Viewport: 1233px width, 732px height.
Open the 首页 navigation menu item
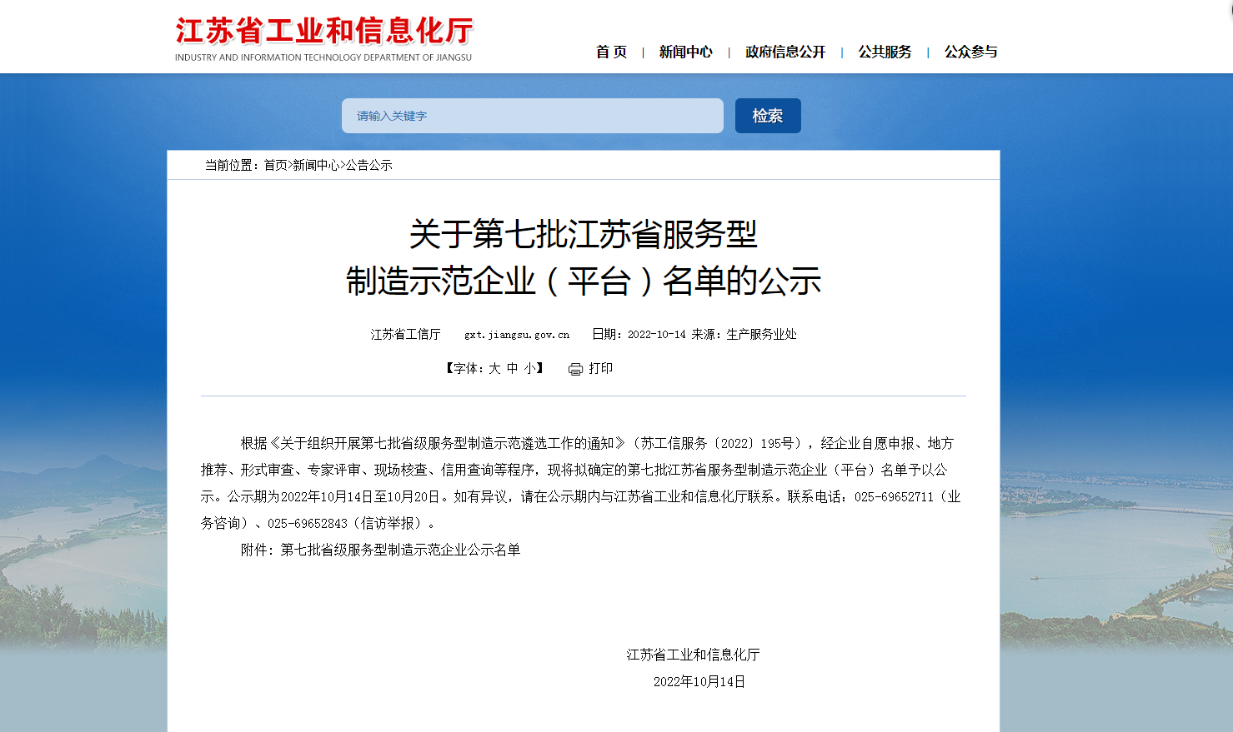[x=611, y=52]
